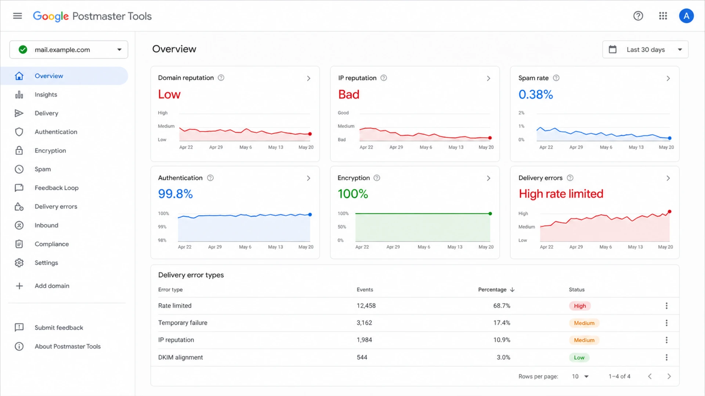Open the Google apps grid
705x396 pixels.
tap(663, 16)
